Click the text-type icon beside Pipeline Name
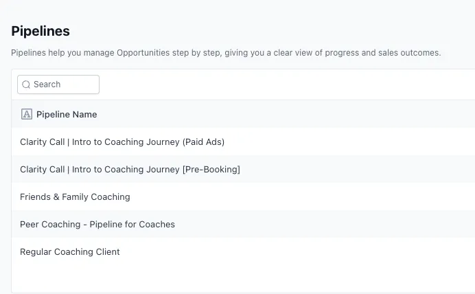475x294 pixels. click(x=27, y=114)
